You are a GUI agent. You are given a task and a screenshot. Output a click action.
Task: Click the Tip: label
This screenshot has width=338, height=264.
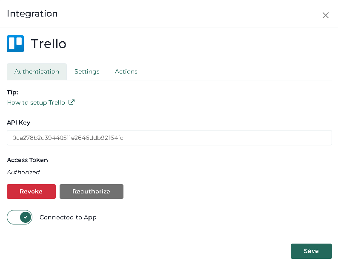click(x=12, y=92)
